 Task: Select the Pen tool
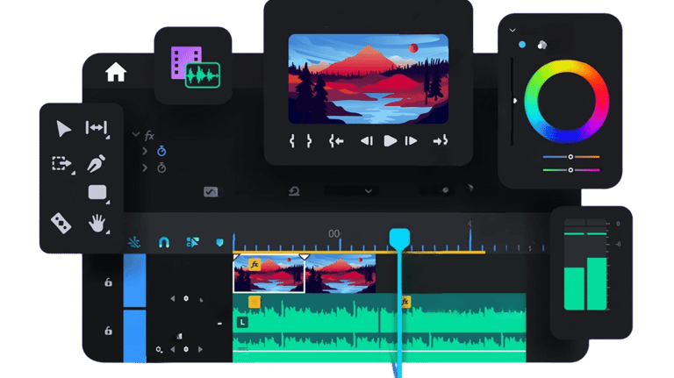click(96, 163)
